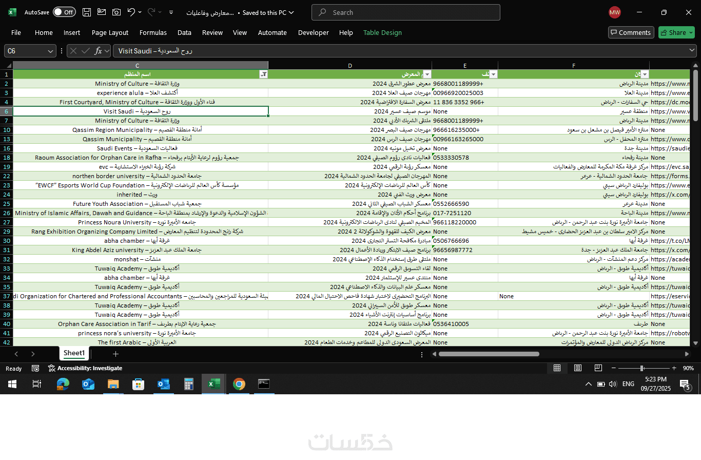Switch to Normal view
This screenshot has width=701, height=460.
[x=557, y=368]
